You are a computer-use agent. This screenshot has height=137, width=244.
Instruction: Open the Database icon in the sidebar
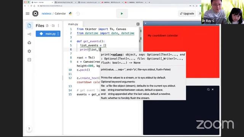point(29,60)
